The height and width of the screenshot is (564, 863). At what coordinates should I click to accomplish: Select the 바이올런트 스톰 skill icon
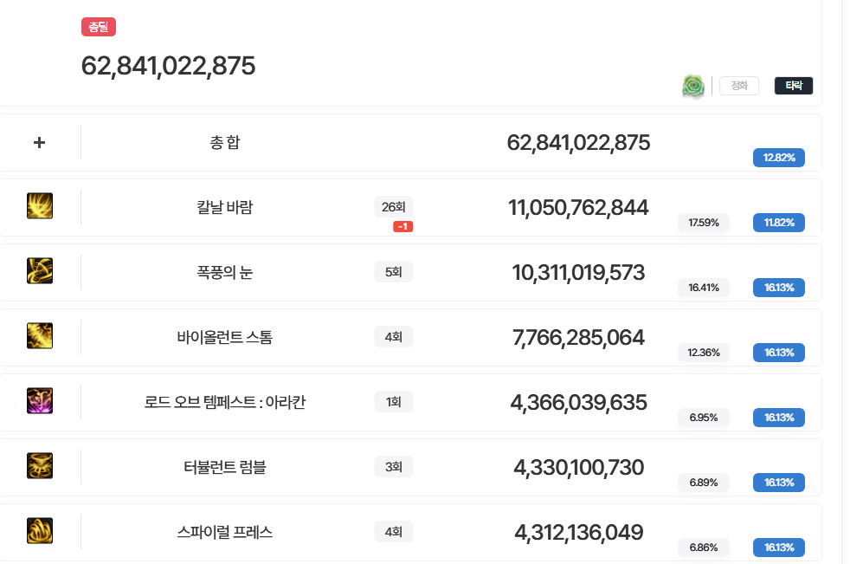(40, 336)
